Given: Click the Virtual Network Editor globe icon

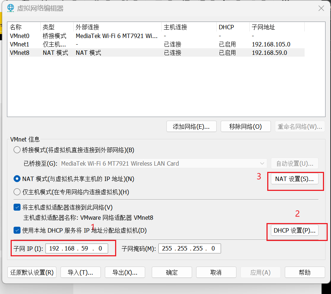Looking at the screenshot, I should tap(11, 8).
